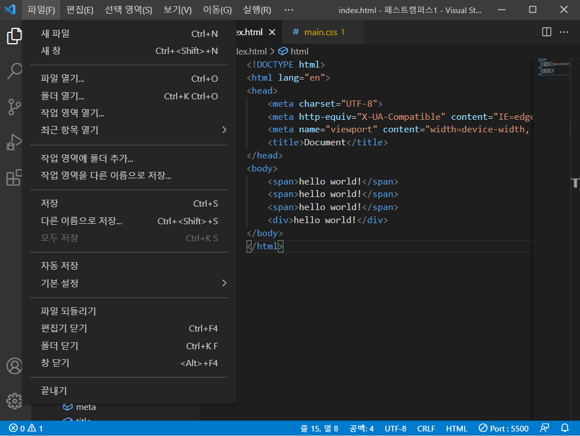Image resolution: width=580 pixels, height=436 pixels.
Task: Choose 창 닫기 menu item
Action: point(129,363)
